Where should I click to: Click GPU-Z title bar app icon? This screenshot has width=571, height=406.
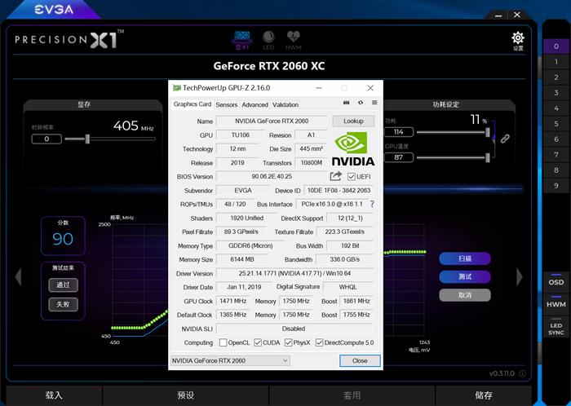click(x=177, y=88)
